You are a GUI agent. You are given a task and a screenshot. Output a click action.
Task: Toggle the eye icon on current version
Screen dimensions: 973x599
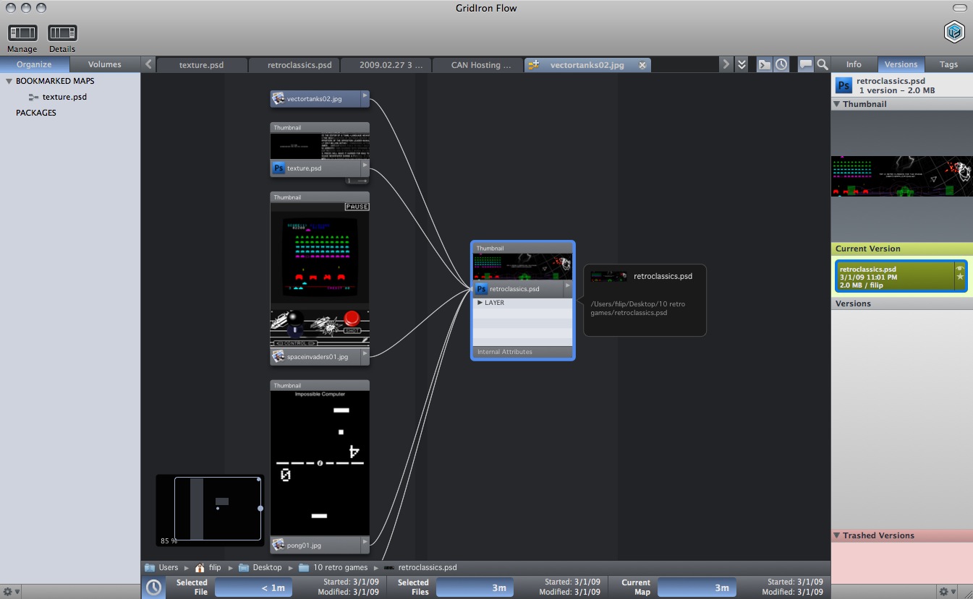(960, 268)
